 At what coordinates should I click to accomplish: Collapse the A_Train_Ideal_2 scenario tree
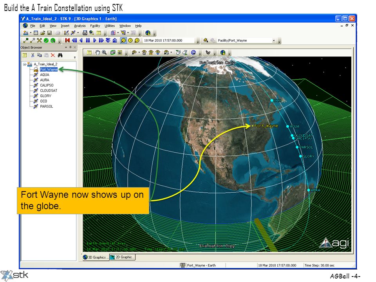coord(24,64)
